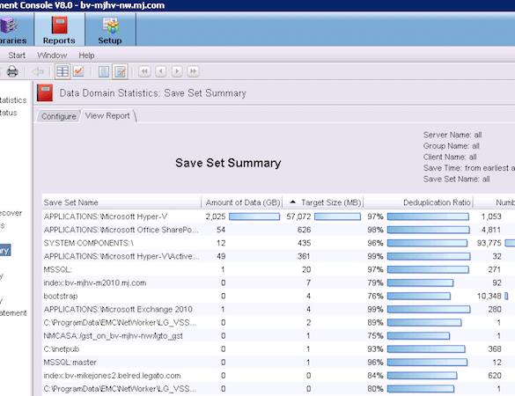Select the MSSQL:master row

tap(278, 363)
